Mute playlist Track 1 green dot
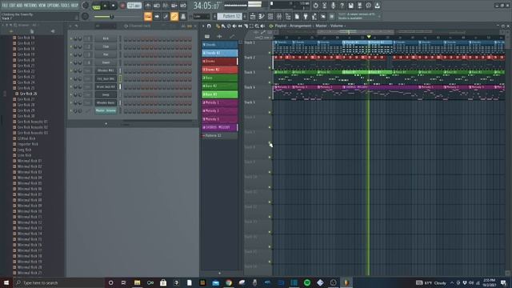Screen dimensions: 512x288 [270, 53]
